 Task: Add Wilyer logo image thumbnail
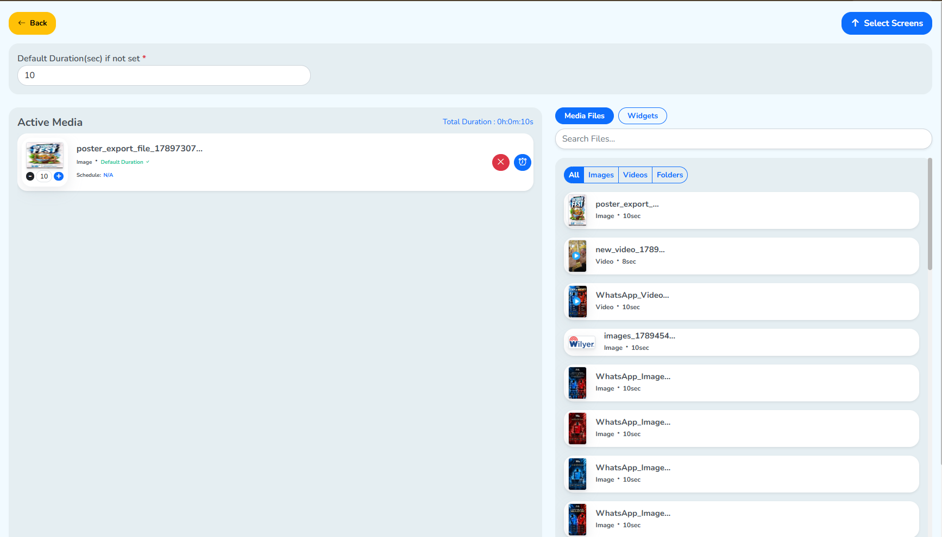(581, 343)
